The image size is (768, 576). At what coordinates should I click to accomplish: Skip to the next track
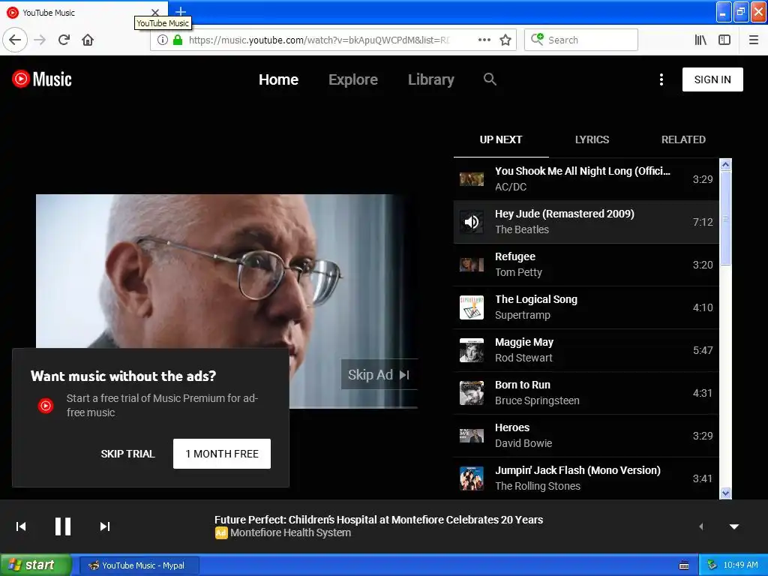[105, 526]
